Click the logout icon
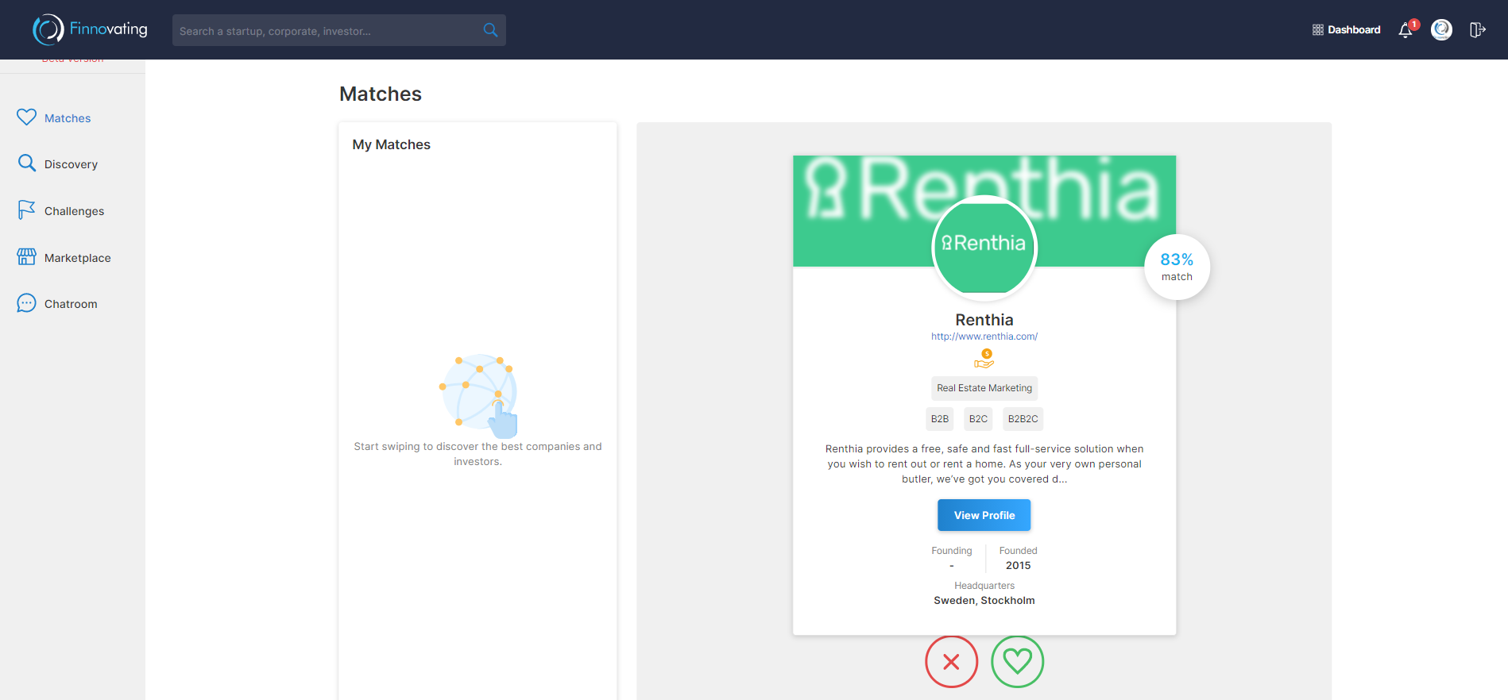The image size is (1508, 700). tap(1477, 29)
